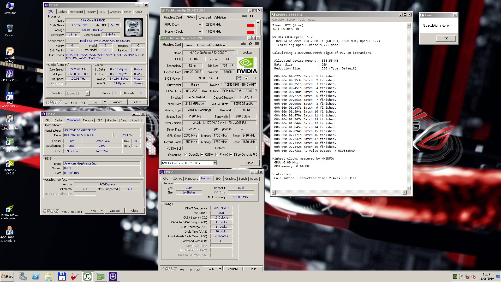Select the Total Commander desktop icon
Screen dimensions: 501x282
[x=10, y=99]
